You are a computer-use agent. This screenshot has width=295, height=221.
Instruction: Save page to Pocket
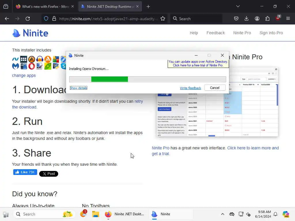pyautogui.click(x=236, y=18)
